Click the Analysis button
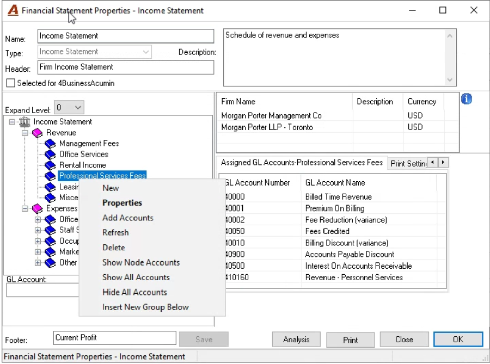 (296, 340)
